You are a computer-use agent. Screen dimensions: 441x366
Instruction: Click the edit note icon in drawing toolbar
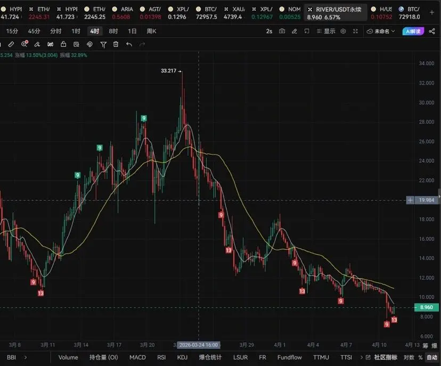click(x=76, y=44)
